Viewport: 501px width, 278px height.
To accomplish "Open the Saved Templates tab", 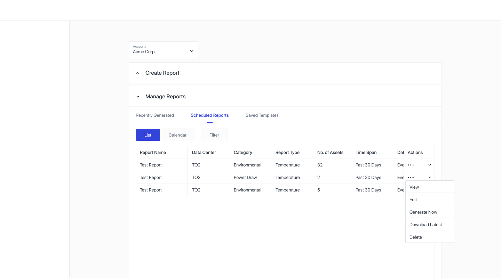I will (262, 115).
